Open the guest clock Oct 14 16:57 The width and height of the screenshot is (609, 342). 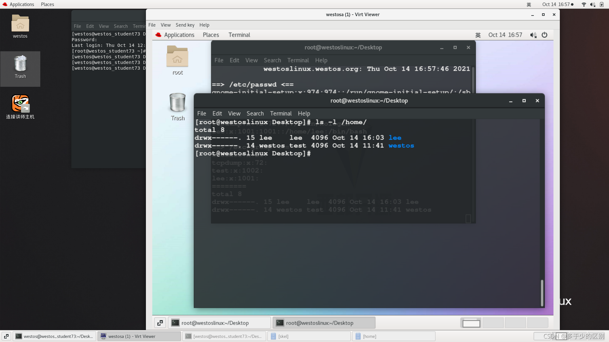click(505, 35)
